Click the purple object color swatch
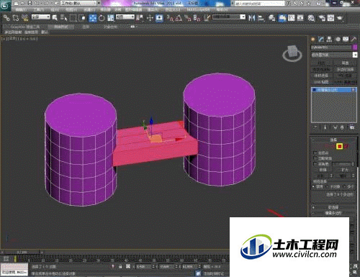The height and width of the screenshot is (277, 360). 355,47
